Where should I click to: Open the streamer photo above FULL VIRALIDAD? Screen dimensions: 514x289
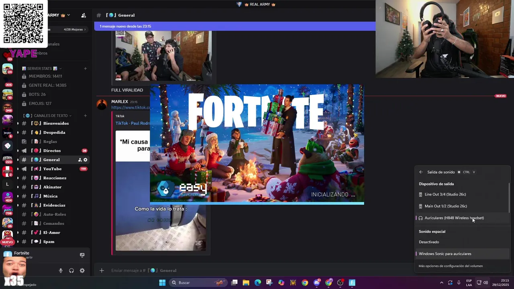click(x=163, y=56)
